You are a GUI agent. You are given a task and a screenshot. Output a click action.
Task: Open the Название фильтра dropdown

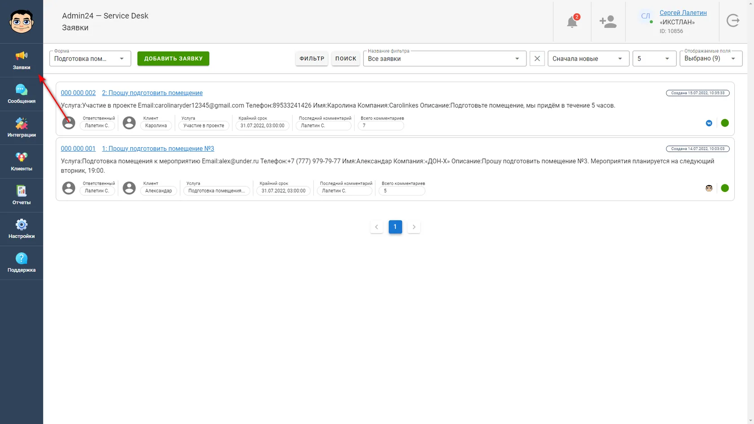pyautogui.click(x=444, y=58)
